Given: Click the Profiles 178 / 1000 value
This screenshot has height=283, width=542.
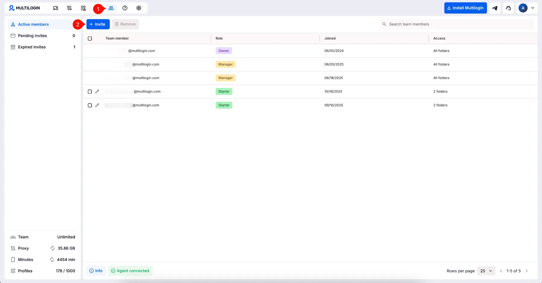Looking at the screenshot, I should 65,271.
